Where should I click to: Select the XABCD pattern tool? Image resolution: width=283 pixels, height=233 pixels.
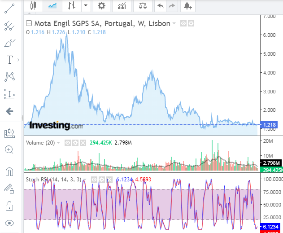9,77
